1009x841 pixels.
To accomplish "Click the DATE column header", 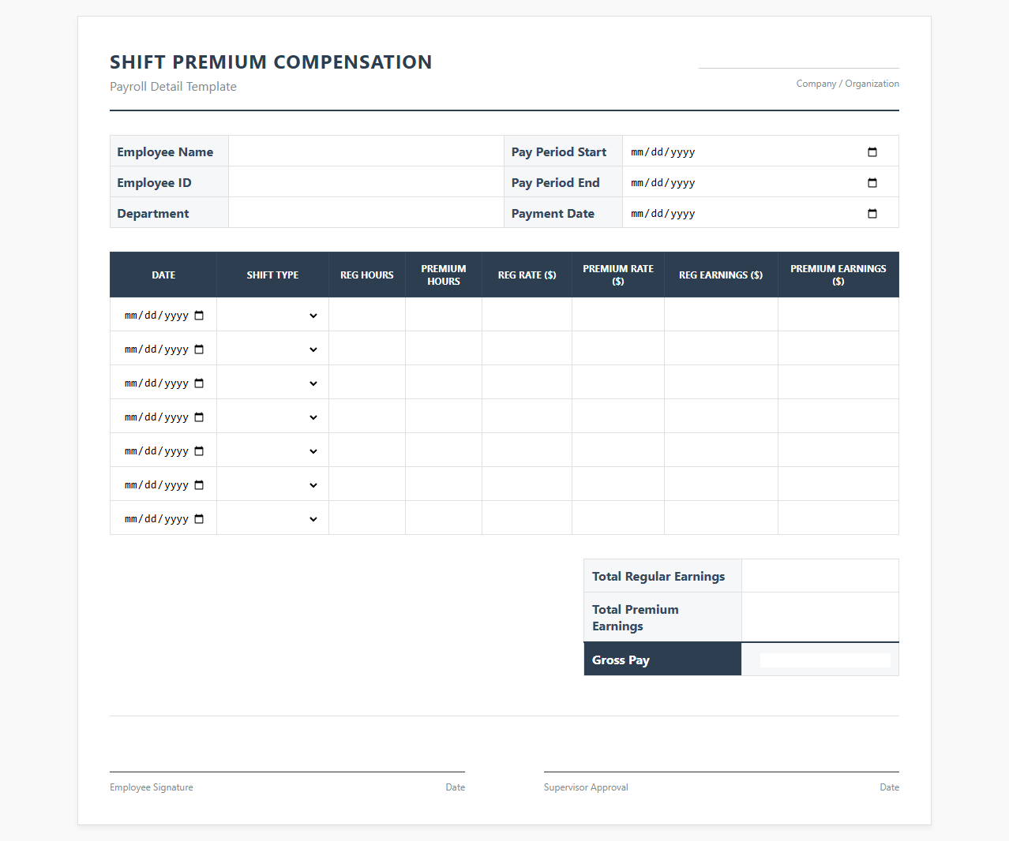I will [x=163, y=275].
